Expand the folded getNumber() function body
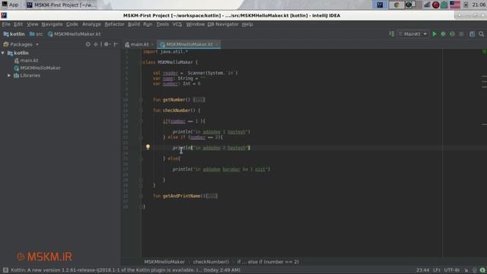The height and width of the screenshot is (274, 487). pyautogui.click(x=199, y=100)
